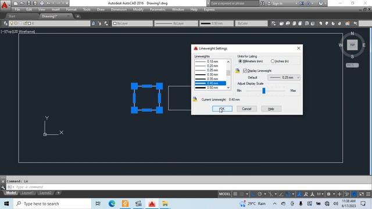Image resolution: width=372 pixels, height=209 pixels.
Task: Click the volume speaker tray icon
Action: [335, 204]
